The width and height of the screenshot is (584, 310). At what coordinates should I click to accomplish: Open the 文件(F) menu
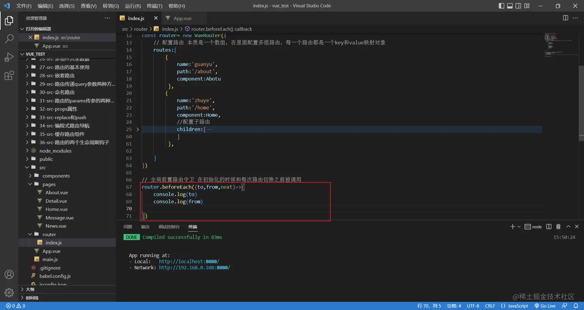click(24, 6)
